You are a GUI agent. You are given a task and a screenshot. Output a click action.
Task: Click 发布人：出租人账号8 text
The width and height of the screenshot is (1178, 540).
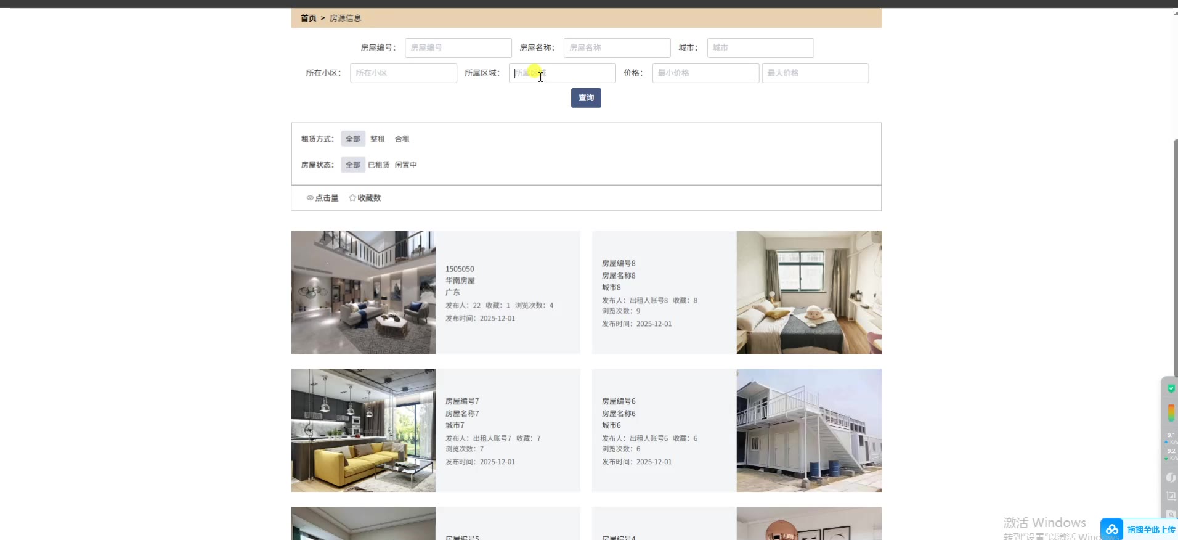(x=635, y=301)
